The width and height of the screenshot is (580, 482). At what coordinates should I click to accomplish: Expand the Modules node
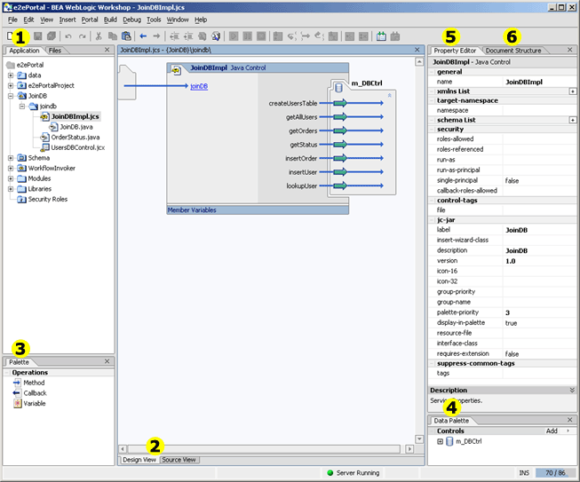tap(11, 178)
